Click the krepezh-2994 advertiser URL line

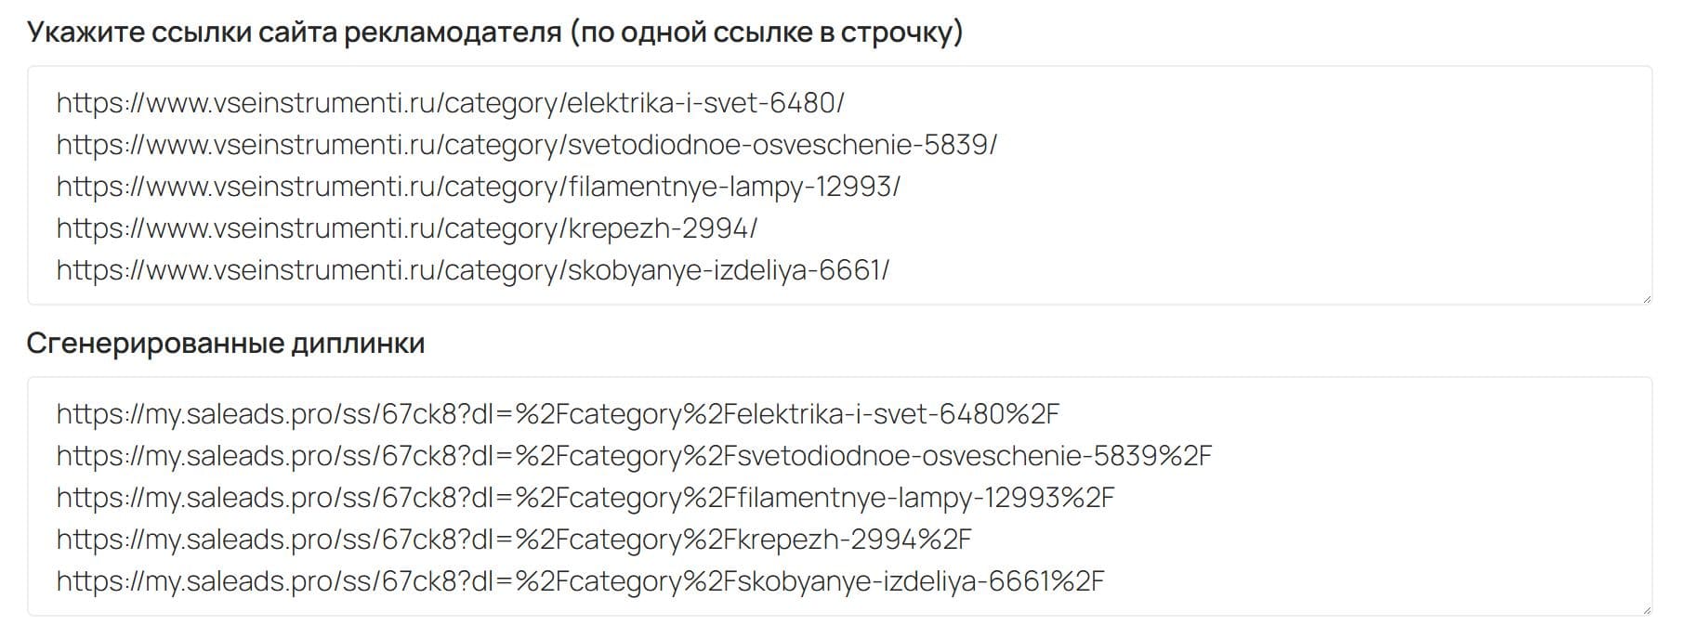tap(406, 228)
